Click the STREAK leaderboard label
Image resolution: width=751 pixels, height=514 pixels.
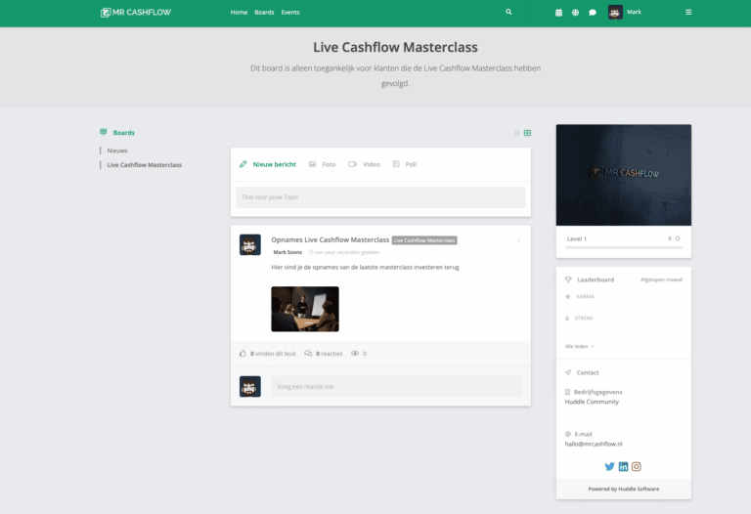pyautogui.click(x=584, y=318)
